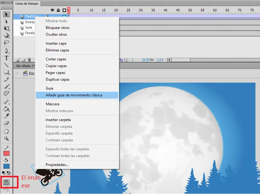Select the Eyedropper tool
260x194 pixels.
point(6,116)
